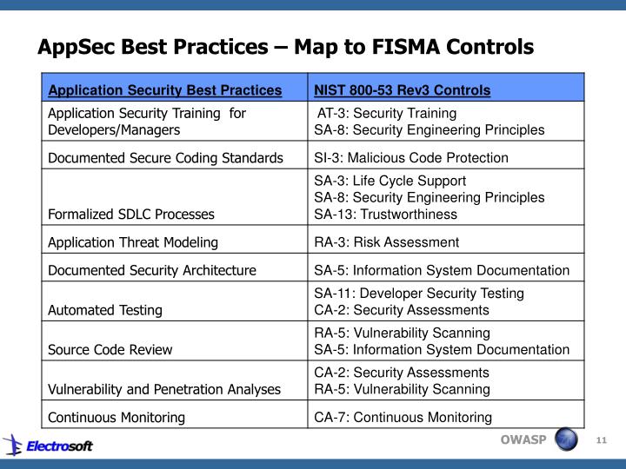Select the CA-7: Continuous Monitoring cell
The height and width of the screenshot is (469, 626).
tap(446, 414)
